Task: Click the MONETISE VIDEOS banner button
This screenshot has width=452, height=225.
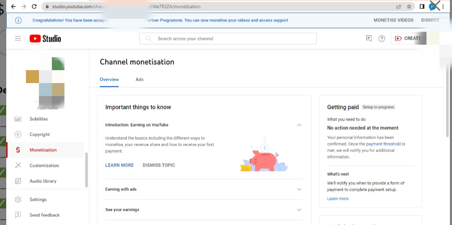Action: (x=393, y=20)
